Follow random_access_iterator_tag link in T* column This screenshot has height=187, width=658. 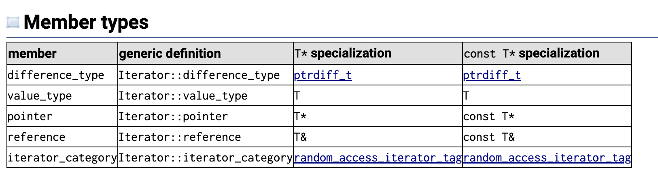[378, 157]
